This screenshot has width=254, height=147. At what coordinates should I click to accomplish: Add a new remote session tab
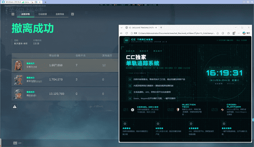tap(45, 2)
